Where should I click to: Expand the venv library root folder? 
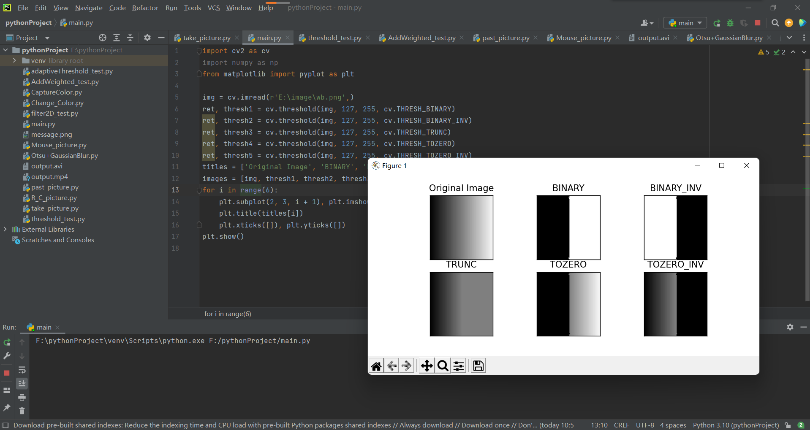[x=14, y=60]
